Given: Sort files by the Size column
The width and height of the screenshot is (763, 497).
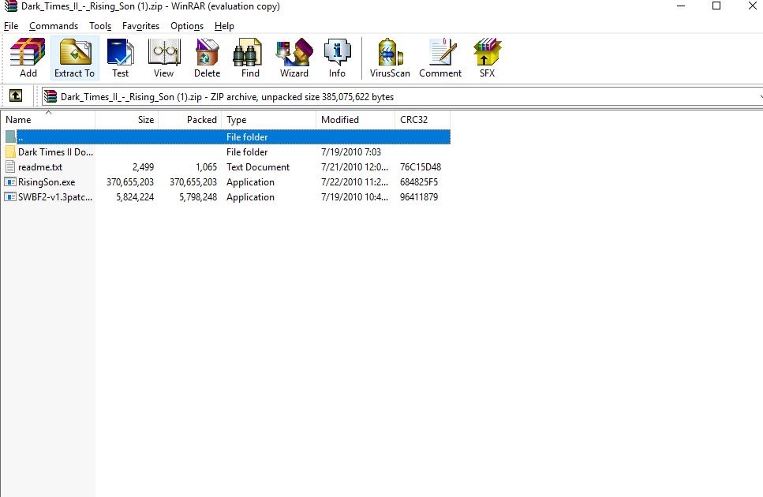Looking at the screenshot, I should (x=126, y=120).
